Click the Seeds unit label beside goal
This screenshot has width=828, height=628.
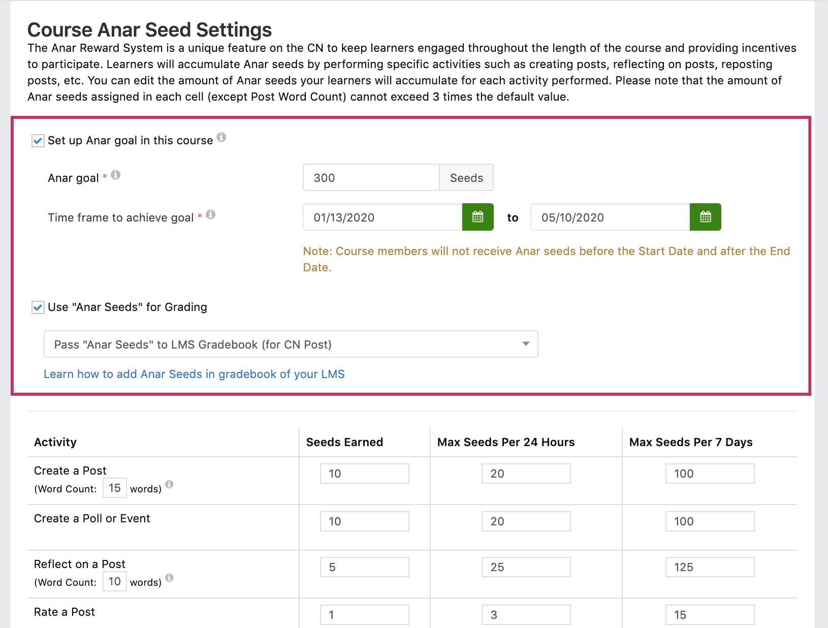click(466, 177)
